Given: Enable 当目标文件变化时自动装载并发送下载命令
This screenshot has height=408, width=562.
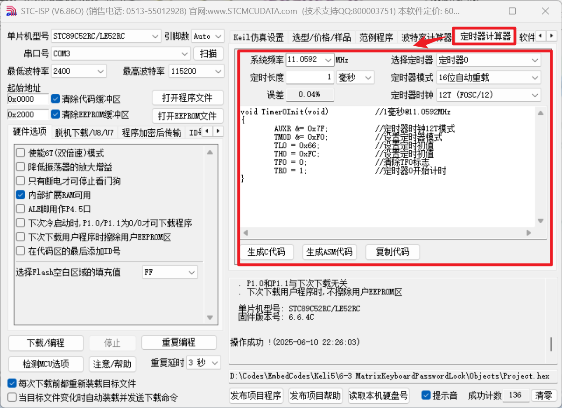Looking at the screenshot, I should pyautogui.click(x=12, y=398).
